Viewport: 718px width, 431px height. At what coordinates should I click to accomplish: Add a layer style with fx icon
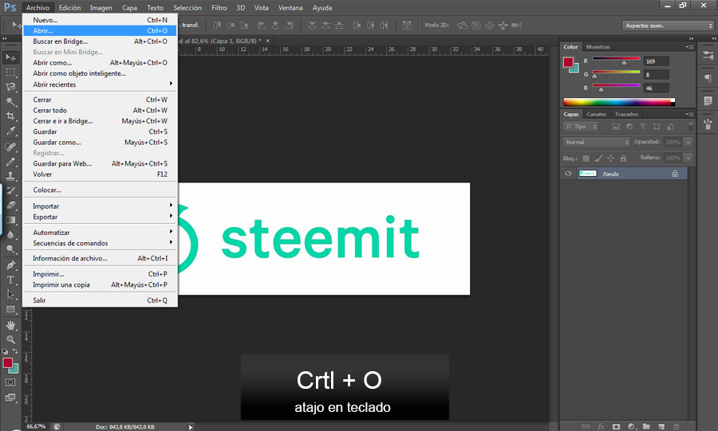click(602, 426)
